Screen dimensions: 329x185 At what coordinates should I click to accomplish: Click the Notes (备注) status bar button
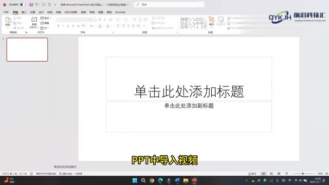252,174
